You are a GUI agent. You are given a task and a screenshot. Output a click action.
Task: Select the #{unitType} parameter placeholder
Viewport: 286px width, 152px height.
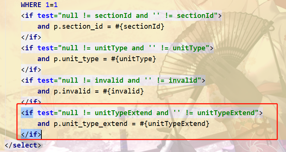134,59
